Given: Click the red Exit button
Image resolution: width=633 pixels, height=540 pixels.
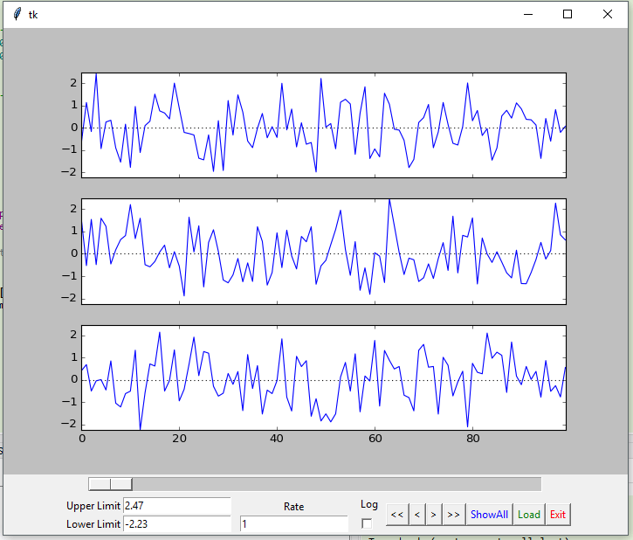Looking at the screenshot, I should pos(558,515).
